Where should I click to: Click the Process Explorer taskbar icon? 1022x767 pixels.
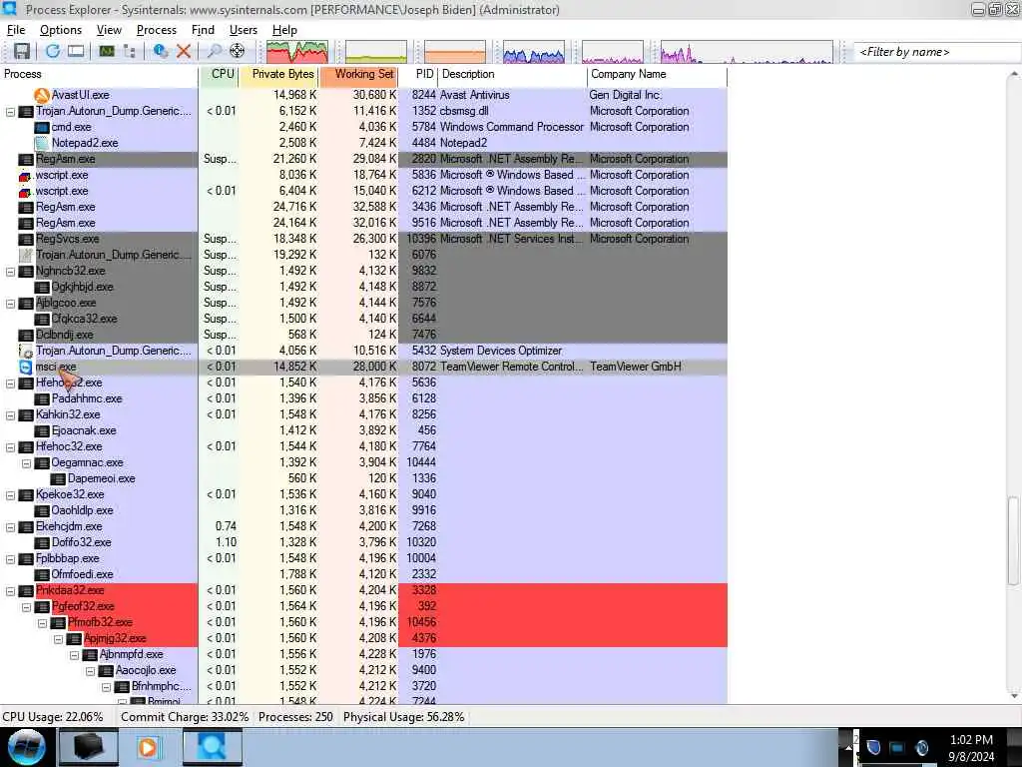(x=212, y=747)
